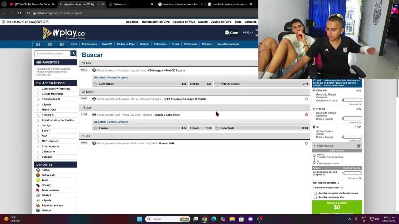Show hidden system tray icons chevron

pos(349,219)
